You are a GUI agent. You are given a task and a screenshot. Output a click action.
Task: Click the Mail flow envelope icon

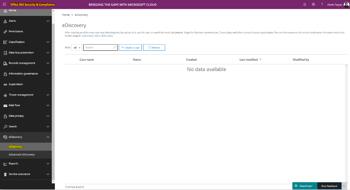coord(5,105)
